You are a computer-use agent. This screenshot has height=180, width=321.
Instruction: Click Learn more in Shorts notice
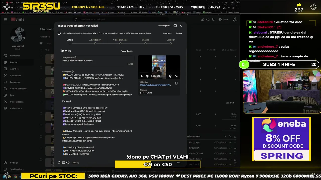[x=167, y=33]
